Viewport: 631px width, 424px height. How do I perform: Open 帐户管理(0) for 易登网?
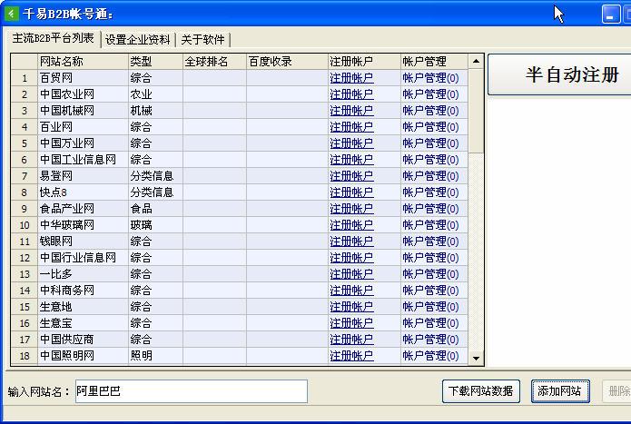[430, 176]
